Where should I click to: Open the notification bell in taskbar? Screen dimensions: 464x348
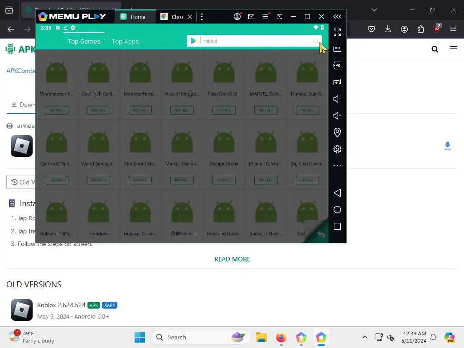click(433, 337)
